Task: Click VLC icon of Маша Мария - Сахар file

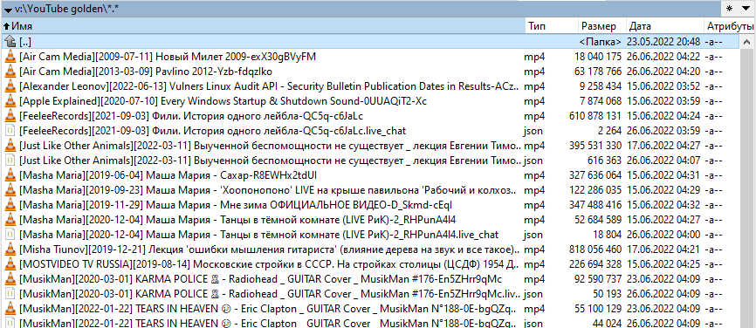Action: 10,175
